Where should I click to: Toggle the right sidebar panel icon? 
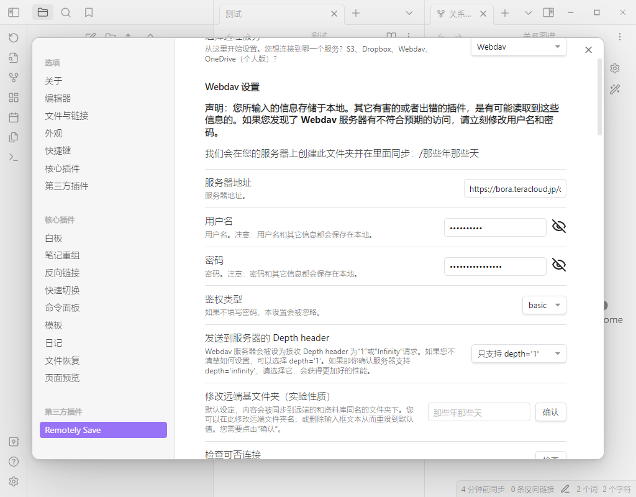(x=548, y=12)
